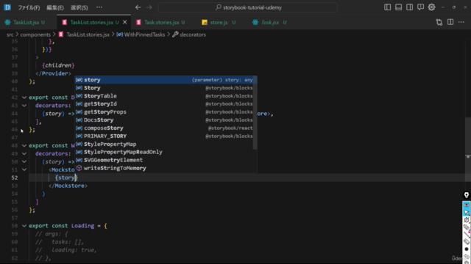471x264 pixels.
Task: Open the 編集(E) menu
Action: coord(55,7)
